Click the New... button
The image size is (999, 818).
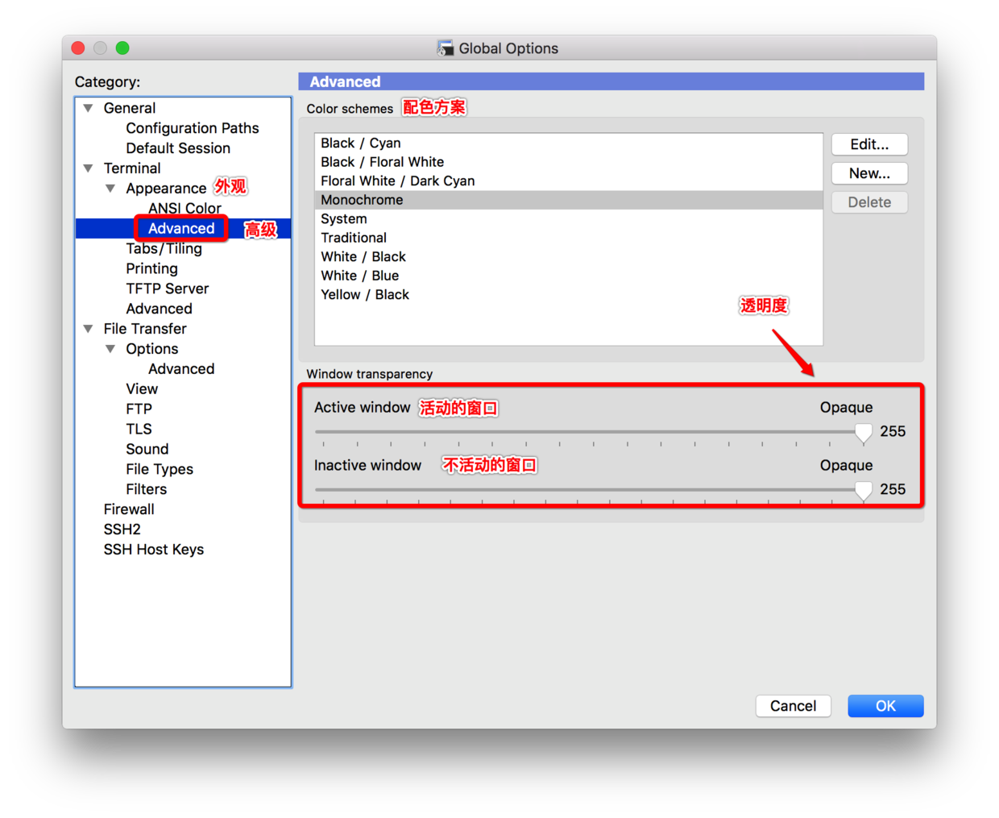click(869, 173)
